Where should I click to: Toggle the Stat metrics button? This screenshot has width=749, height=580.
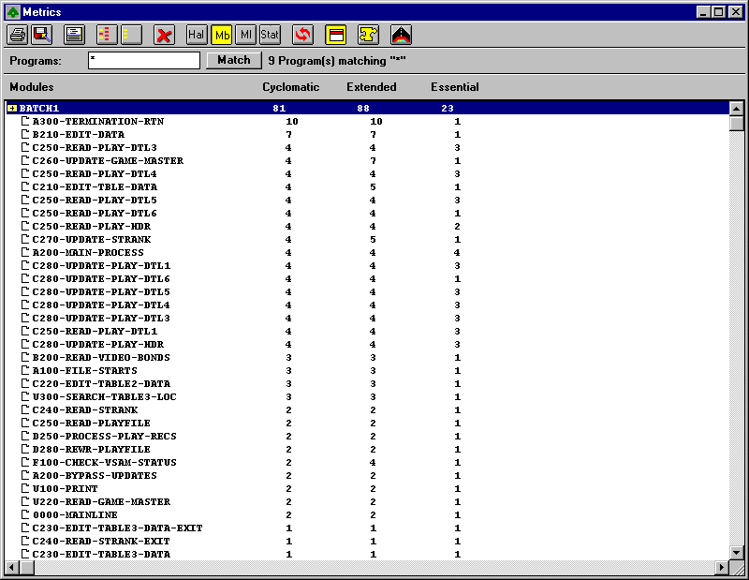pos(270,35)
